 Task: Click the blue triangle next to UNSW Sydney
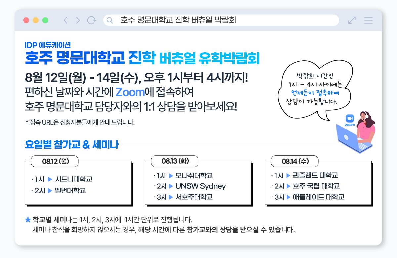[171, 186]
